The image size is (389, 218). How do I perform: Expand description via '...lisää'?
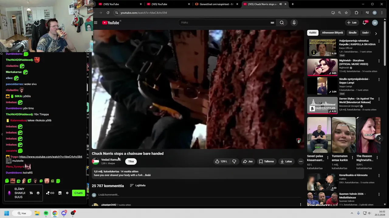147,175
